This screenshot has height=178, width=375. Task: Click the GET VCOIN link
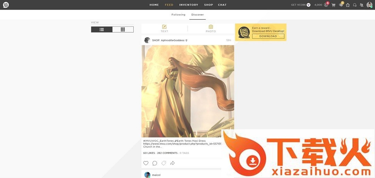pos(298,5)
